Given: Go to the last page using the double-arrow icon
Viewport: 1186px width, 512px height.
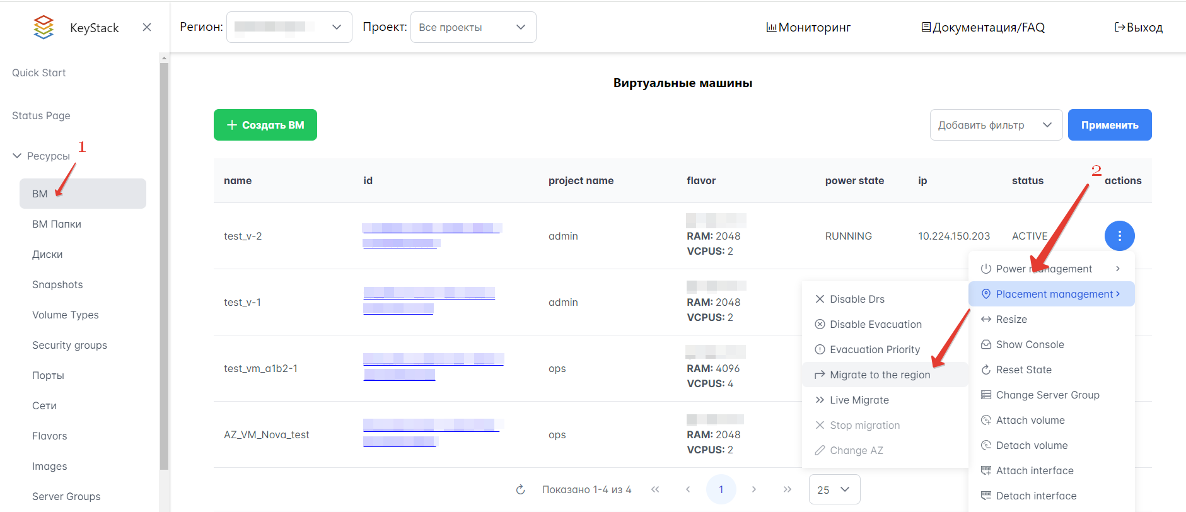Looking at the screenshot, I should (787, 489).
